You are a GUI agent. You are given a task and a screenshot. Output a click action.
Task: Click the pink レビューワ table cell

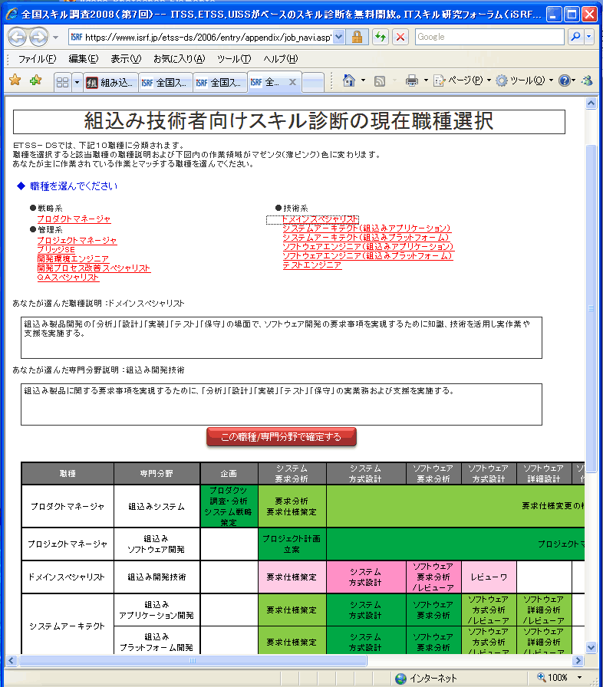coord(489,577)
